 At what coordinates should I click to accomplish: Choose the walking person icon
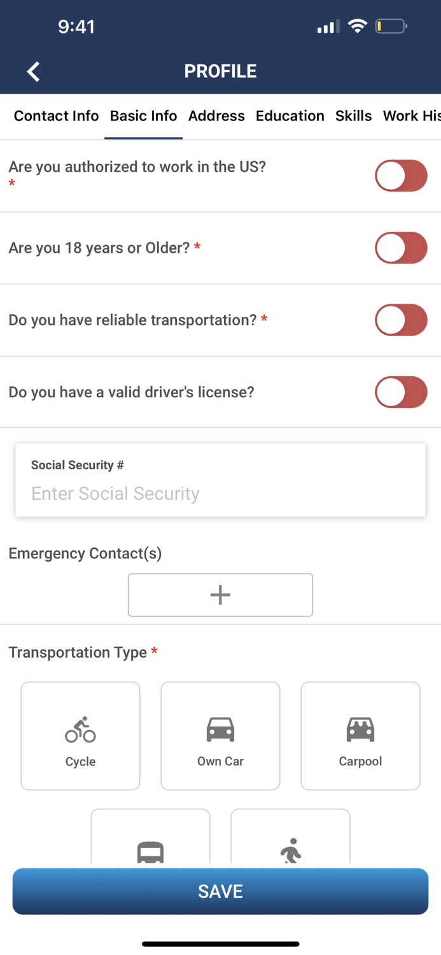(x=291, y=851)
